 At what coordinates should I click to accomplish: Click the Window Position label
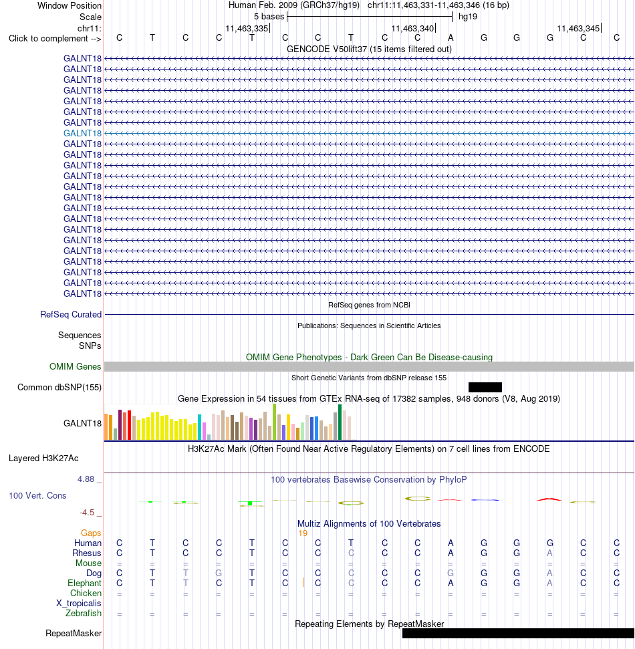69,6
